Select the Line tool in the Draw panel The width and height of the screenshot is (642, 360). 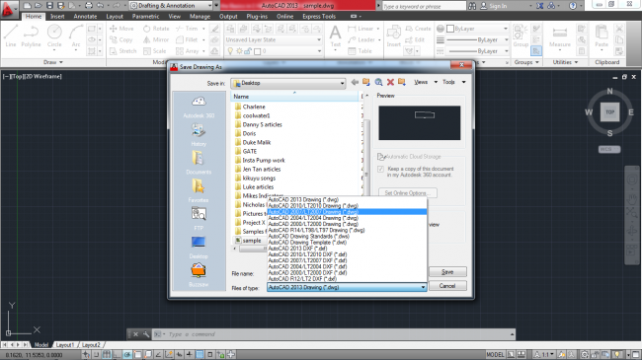[x=11, y=36]
